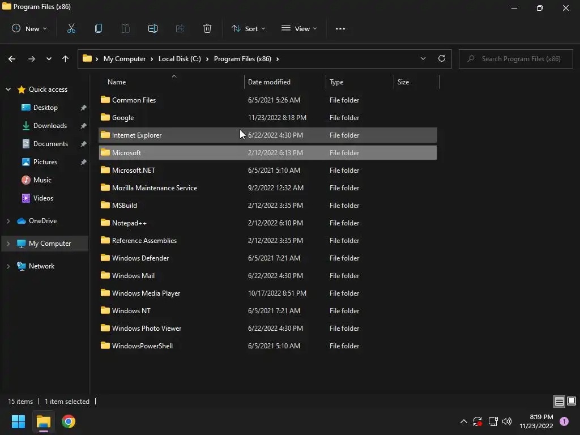Expand the Network tree node

pyautogui.click(x=8, y=266)
